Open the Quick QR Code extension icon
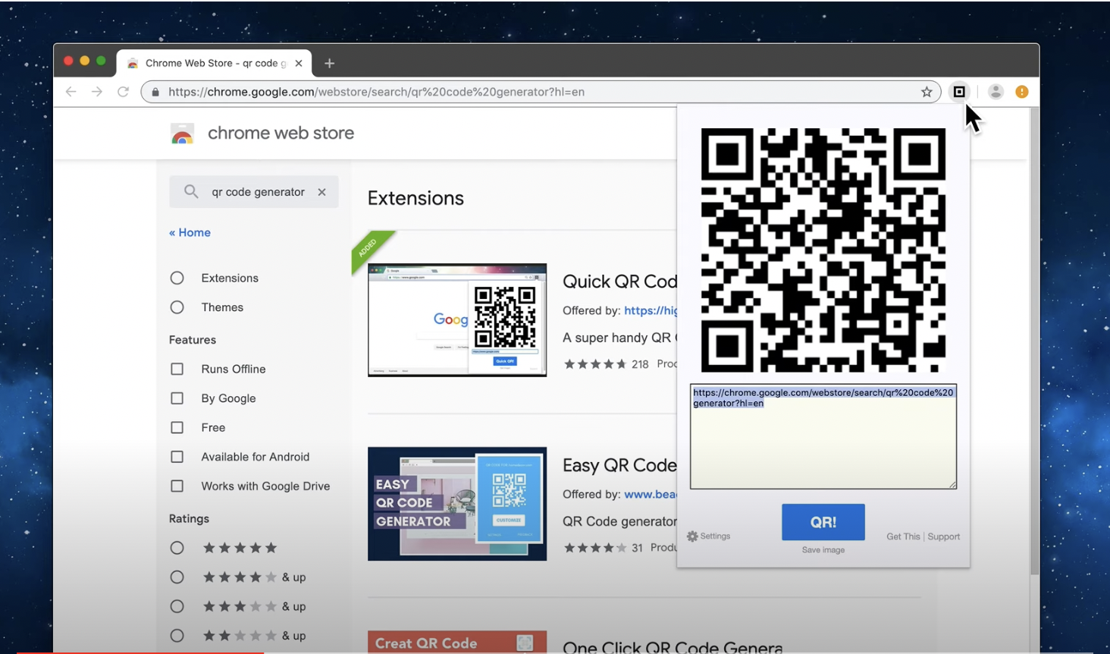 pyautogui.click(x=959, y=92)
